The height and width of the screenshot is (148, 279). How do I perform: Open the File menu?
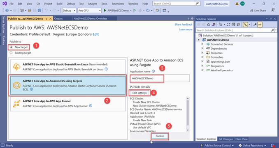coord(12,4)
